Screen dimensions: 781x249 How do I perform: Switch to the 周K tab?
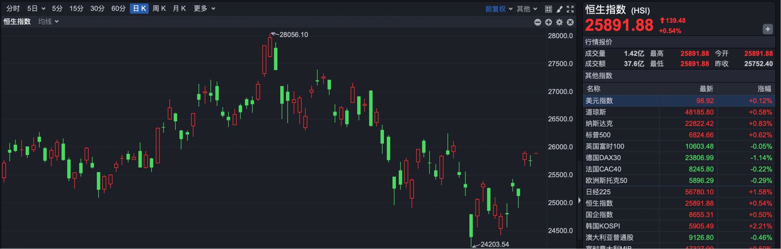pyautogui.click(x=159, y=9)
